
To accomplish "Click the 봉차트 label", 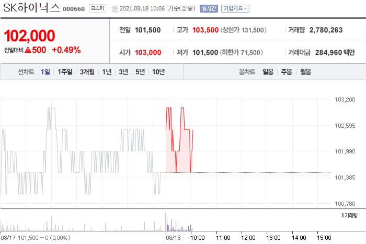I will point(247,72).
